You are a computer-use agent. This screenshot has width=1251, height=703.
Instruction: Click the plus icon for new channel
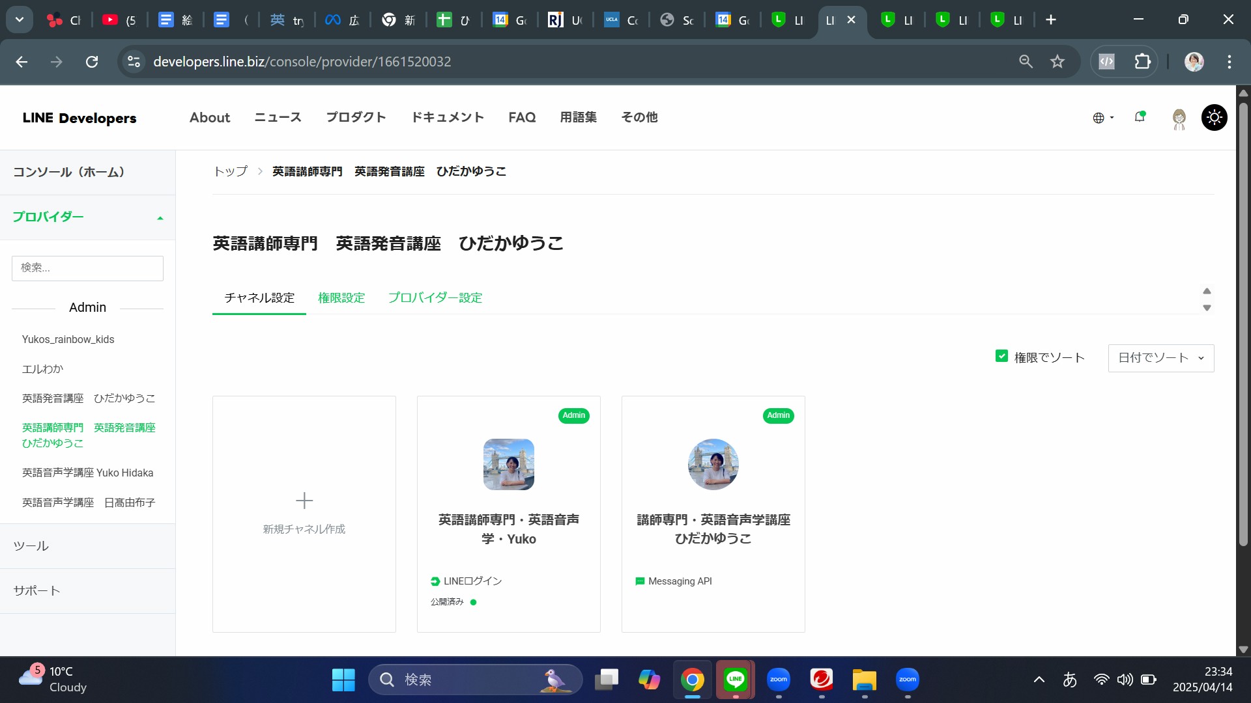tap(304, 501)
